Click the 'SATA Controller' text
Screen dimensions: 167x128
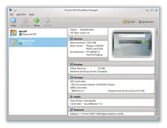79,88
